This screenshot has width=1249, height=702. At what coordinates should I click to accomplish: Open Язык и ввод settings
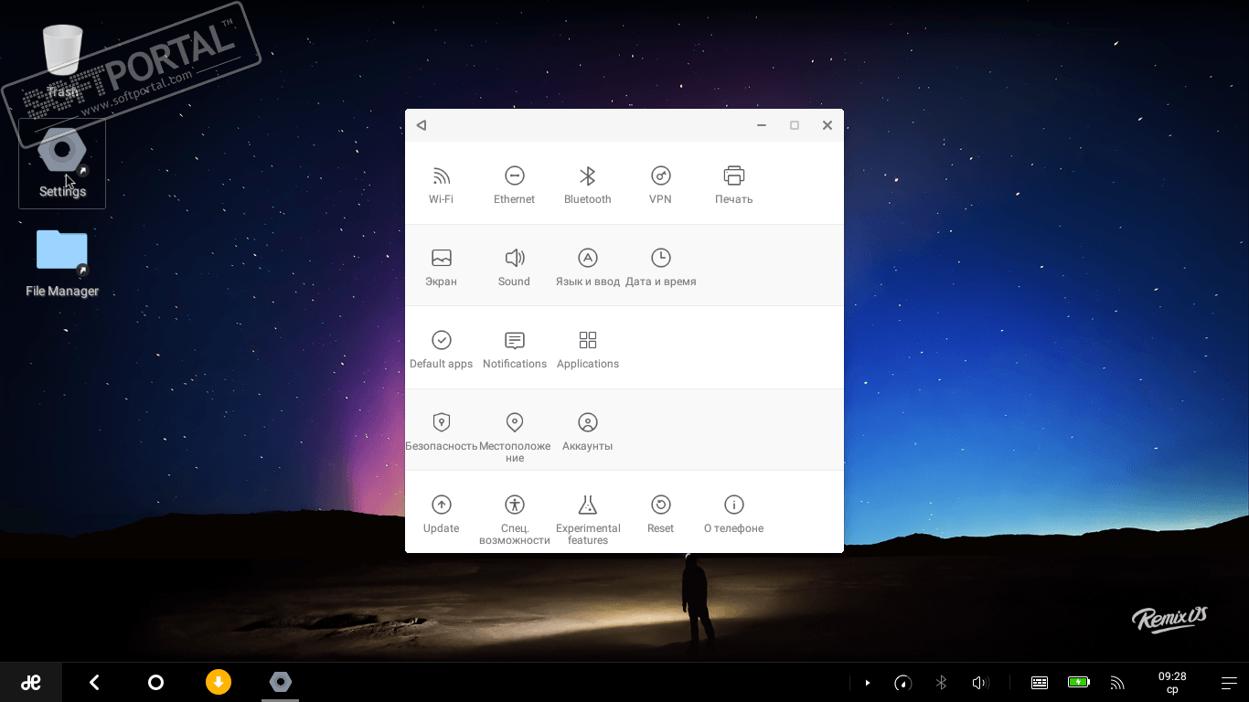click(587, 267)
